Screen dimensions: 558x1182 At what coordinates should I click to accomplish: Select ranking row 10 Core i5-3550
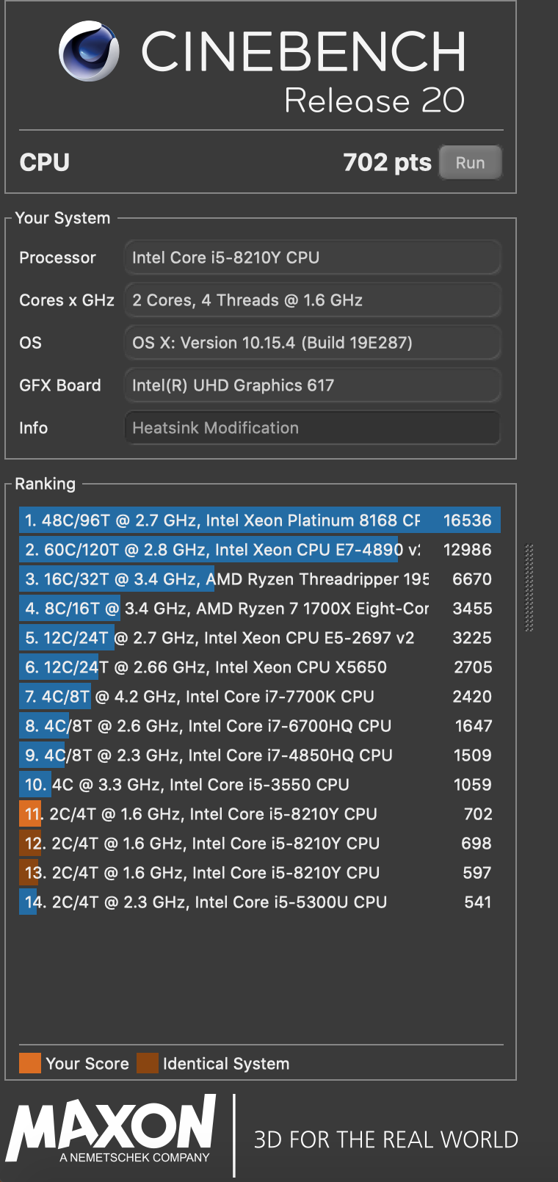coord(260,785)
